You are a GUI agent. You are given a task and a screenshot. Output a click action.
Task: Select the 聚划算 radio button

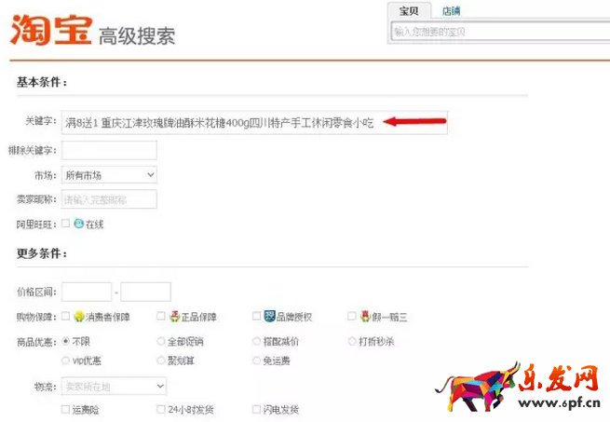161,361
